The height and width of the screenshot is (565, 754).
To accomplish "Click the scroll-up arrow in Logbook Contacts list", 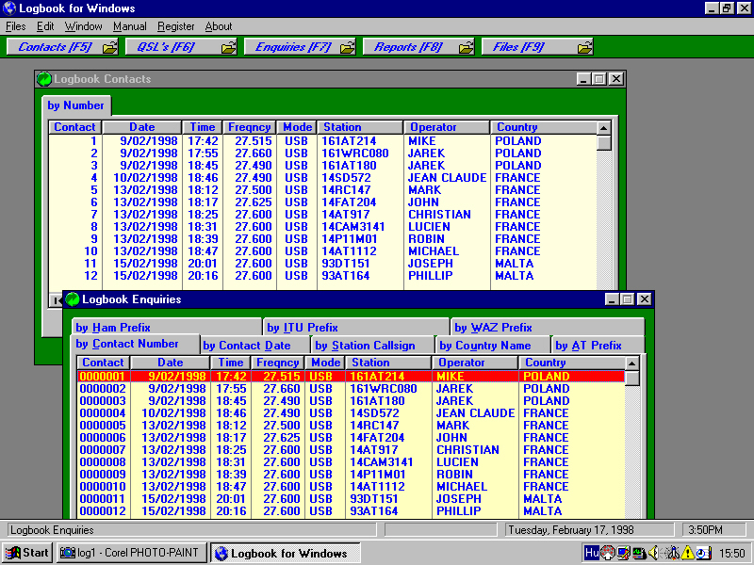I will [604, 128].
